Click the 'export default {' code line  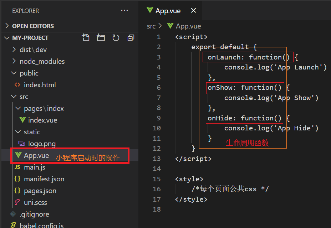coord(224,47)
